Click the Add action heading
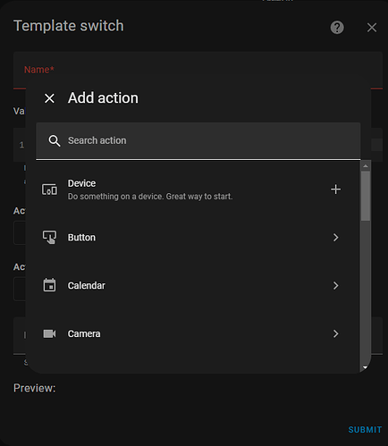The image size is (388, 446). 103,98
